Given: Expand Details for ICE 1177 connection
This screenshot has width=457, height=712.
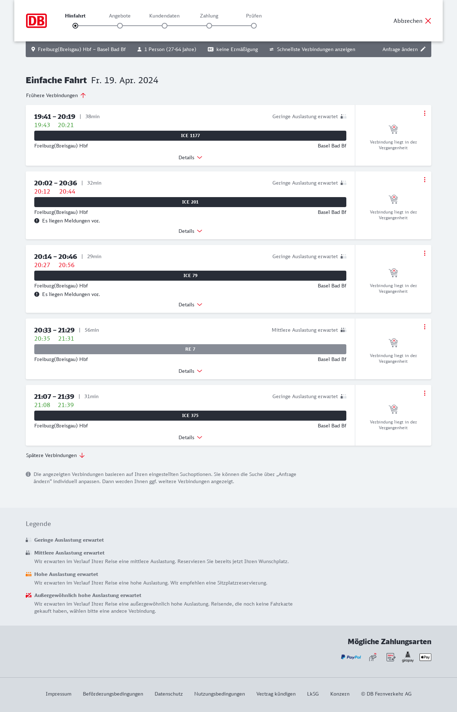Looking at the screenshot, I should click(190, 157).
